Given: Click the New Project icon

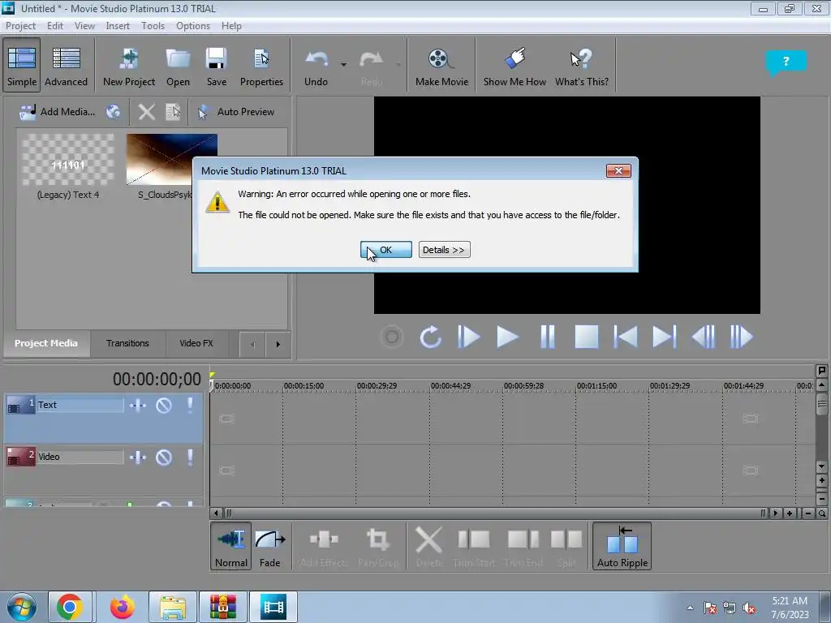Looking at the screenshot, I should click(x=129, y=65).
